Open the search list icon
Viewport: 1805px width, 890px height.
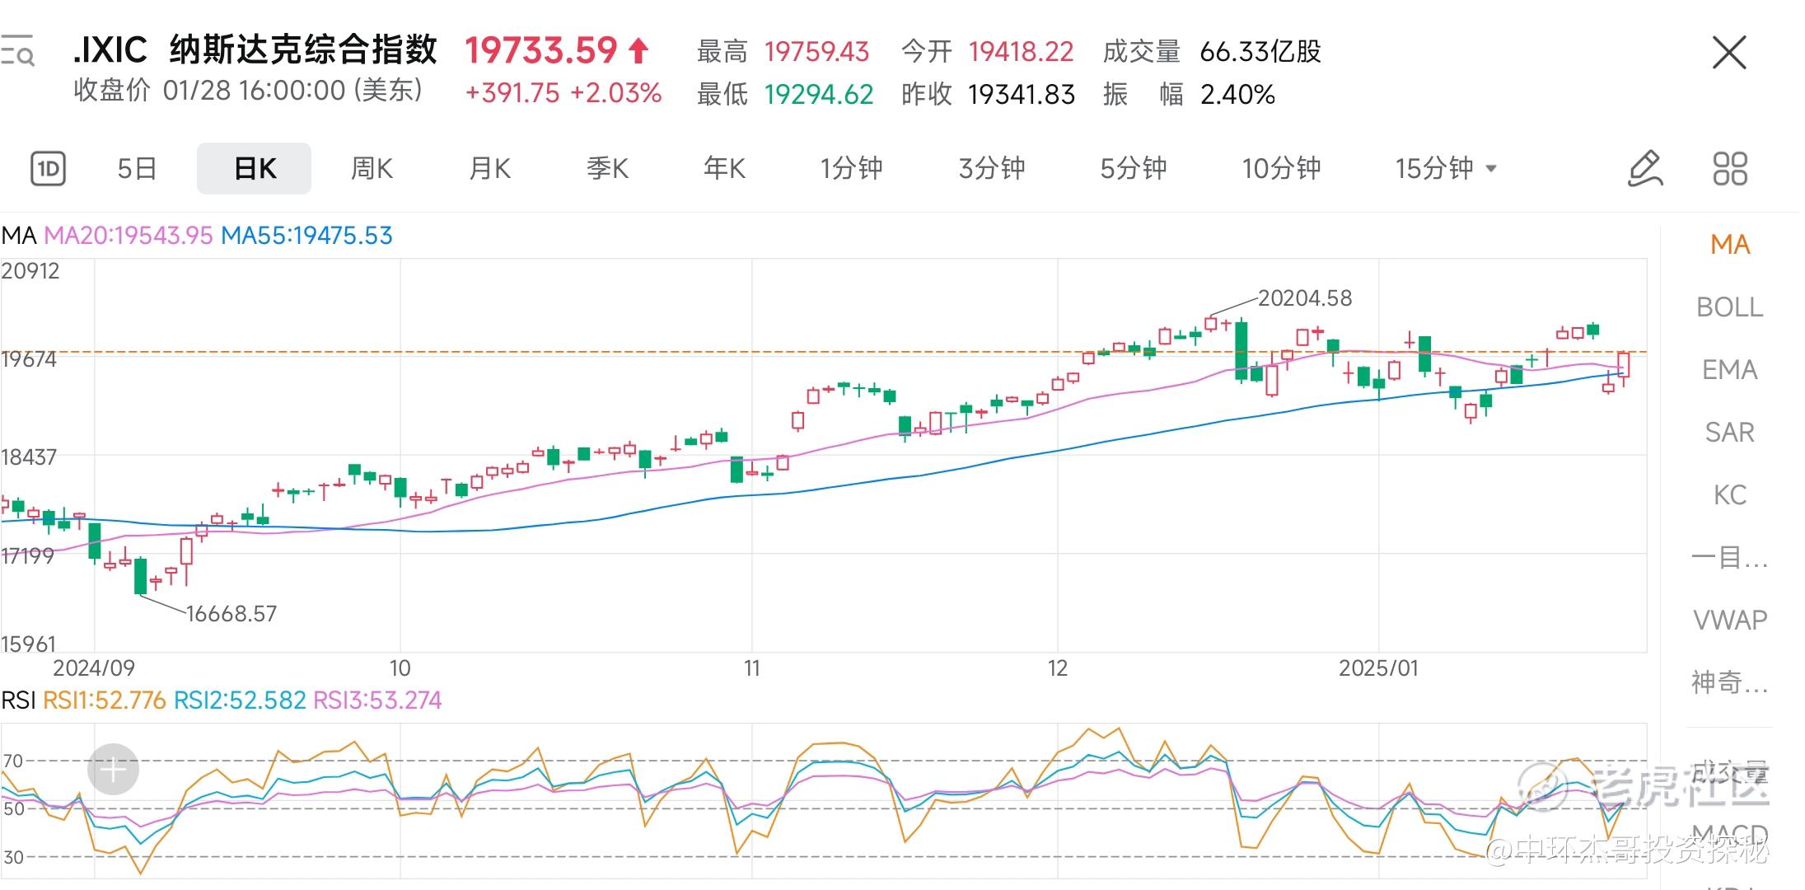17,51
